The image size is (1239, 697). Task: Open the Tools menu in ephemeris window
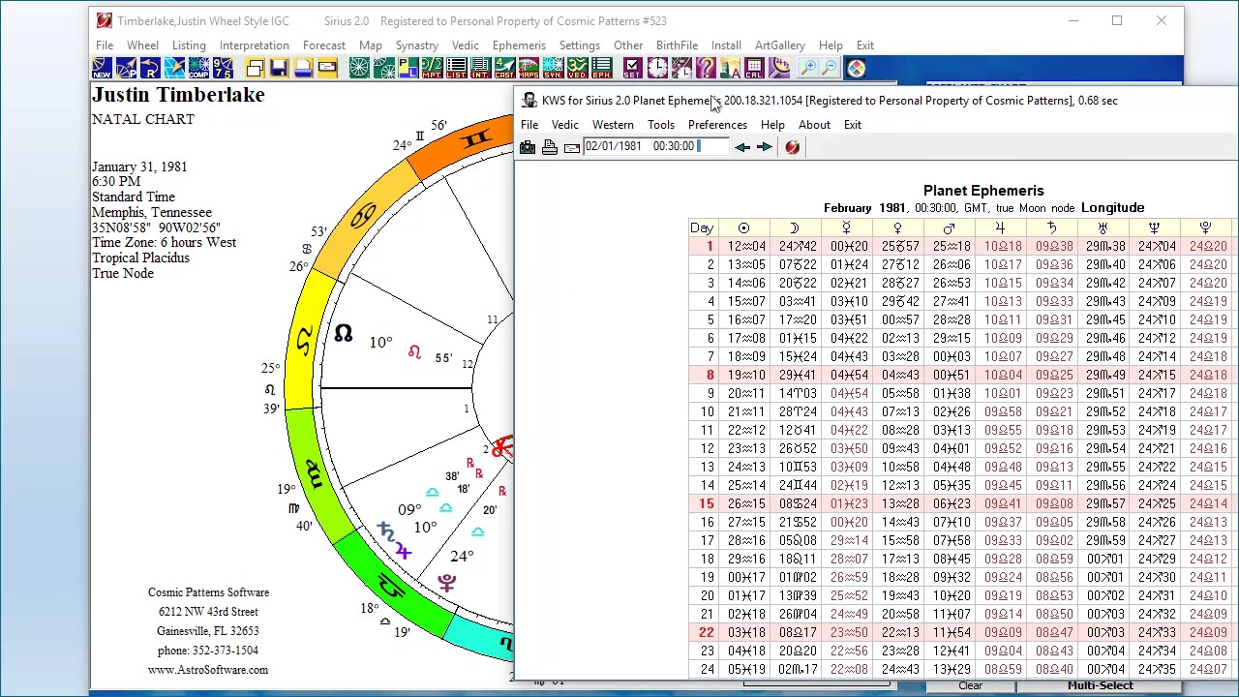click(x=661, y=125)
